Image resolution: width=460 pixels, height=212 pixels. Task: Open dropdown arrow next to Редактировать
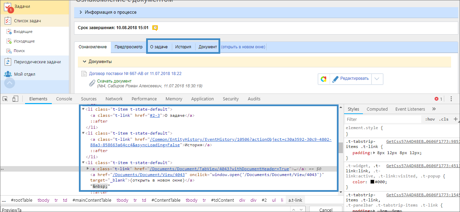377,79
